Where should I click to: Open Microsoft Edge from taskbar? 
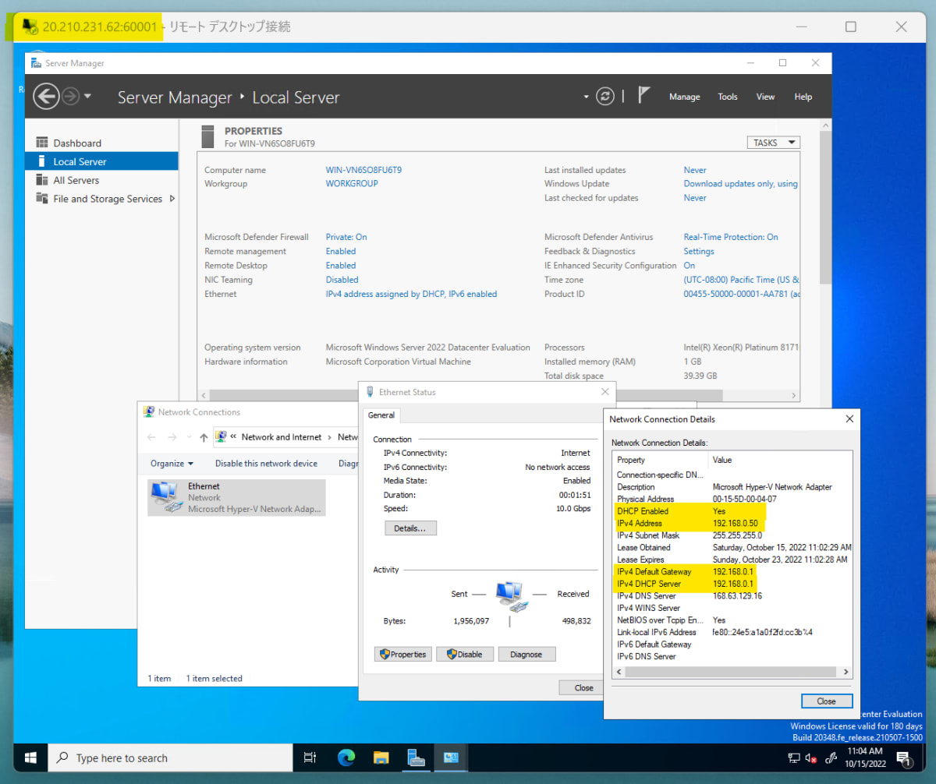pyautogui.click(x=346, y=758)
